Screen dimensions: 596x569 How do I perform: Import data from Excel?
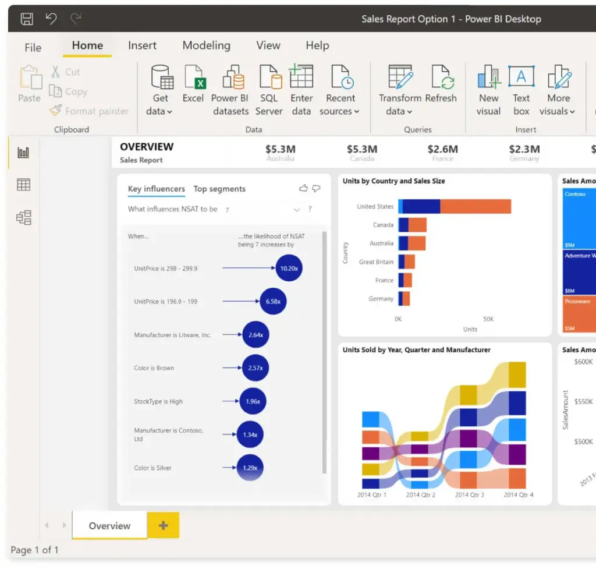point(193,84)
